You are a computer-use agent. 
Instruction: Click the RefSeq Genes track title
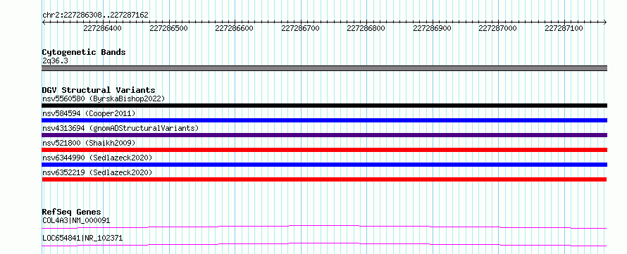(x=72, y=212)
